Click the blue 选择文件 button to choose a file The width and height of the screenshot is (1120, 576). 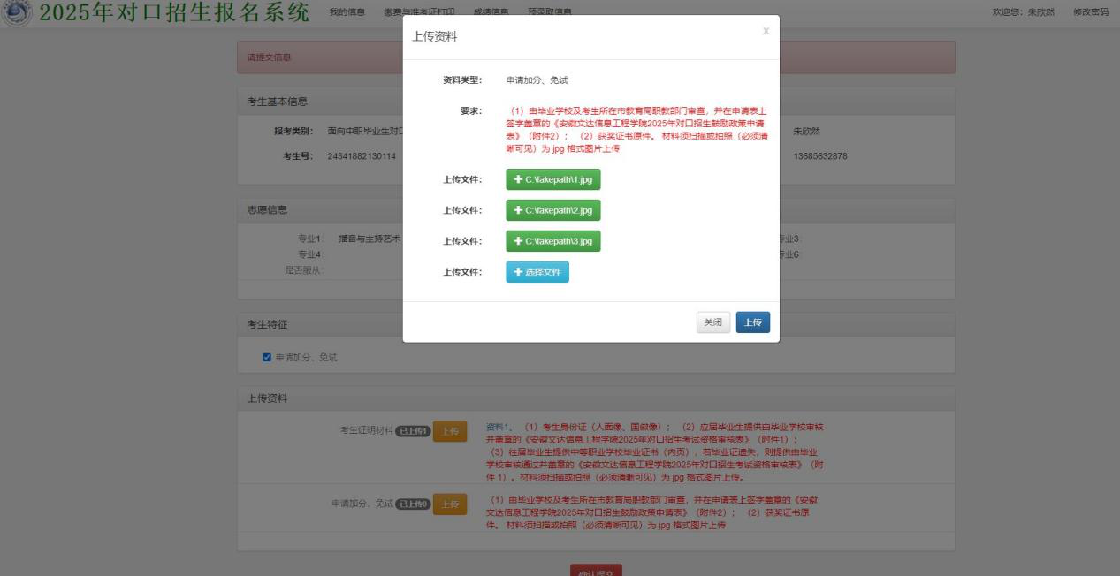tap(537, 272)
